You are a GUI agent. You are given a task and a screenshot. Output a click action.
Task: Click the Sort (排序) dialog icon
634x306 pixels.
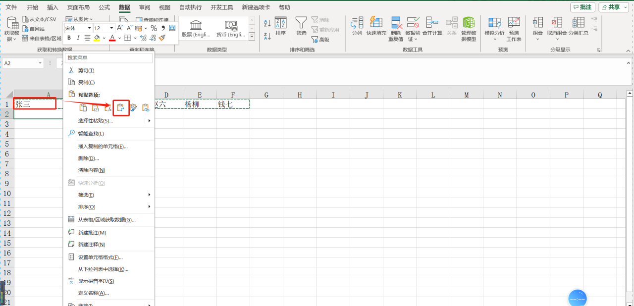tap(281, 22)
